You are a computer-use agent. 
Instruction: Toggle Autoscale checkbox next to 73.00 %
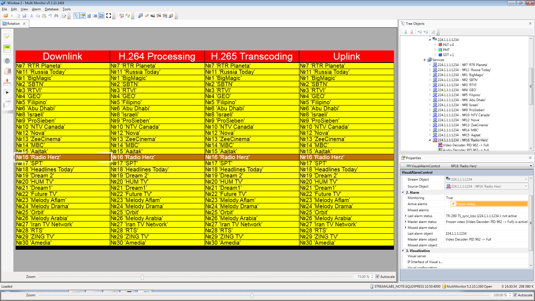377,276
